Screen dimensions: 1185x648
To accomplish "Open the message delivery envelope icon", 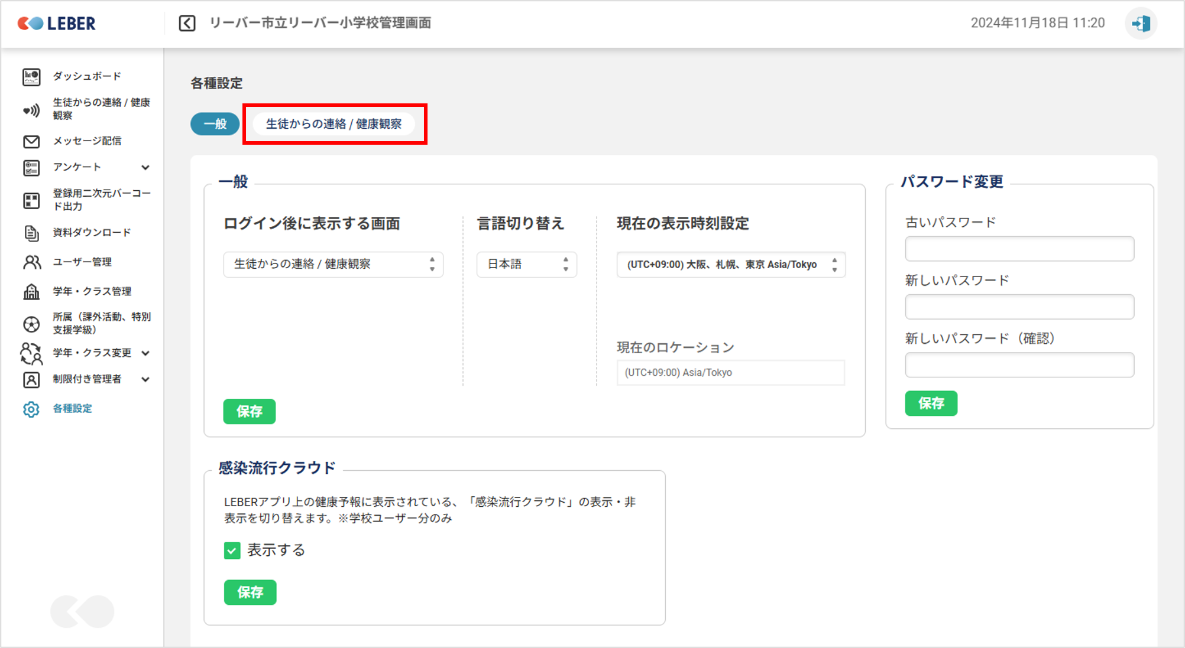I will (31, 141).
